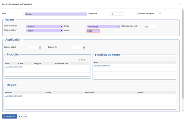Click the scrollbar up arrow
184x121 pixels.
183,9
